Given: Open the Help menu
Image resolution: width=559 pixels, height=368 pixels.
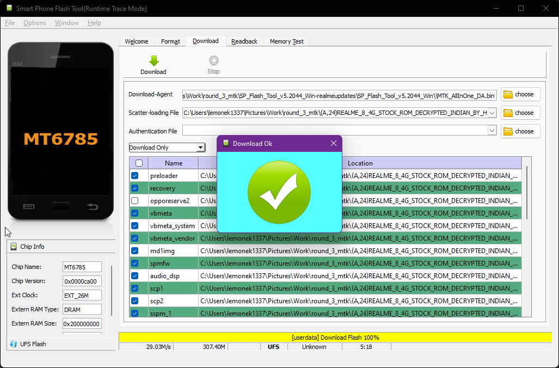Looking at the screenshot, I should pos(94,23).
